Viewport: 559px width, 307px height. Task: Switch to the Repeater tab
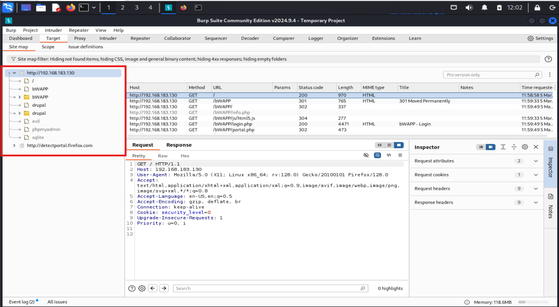[x=140, y=39]
